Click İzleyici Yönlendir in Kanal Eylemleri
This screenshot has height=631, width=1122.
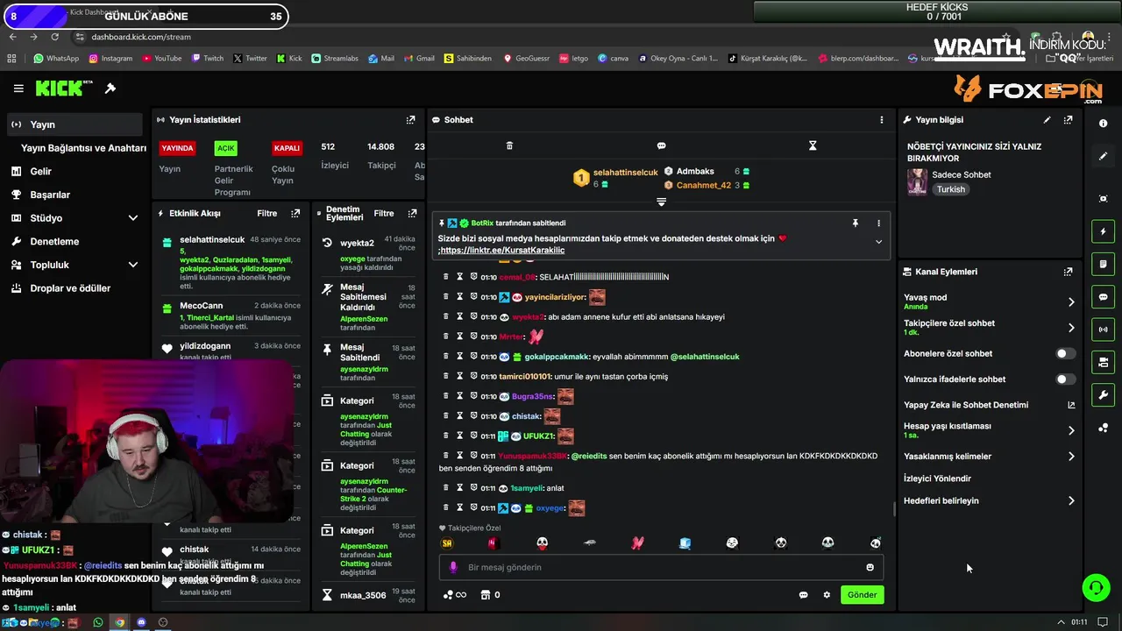[x=937, y=479]
